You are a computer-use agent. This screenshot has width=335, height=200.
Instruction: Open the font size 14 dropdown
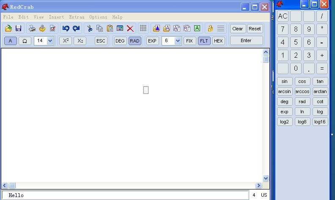(x=50, y=41)
